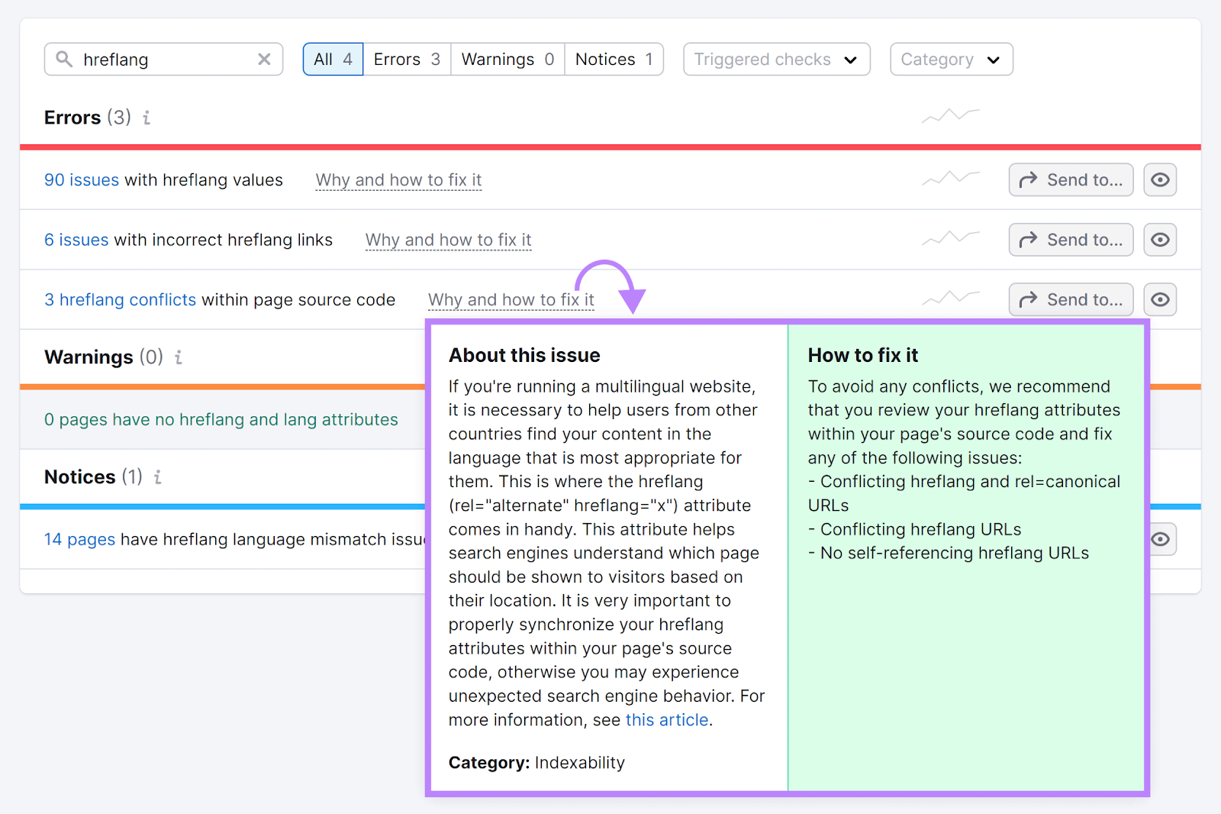
Task: Expand the Category chevron
Action: pyautogui.click(x=994, y=59)
